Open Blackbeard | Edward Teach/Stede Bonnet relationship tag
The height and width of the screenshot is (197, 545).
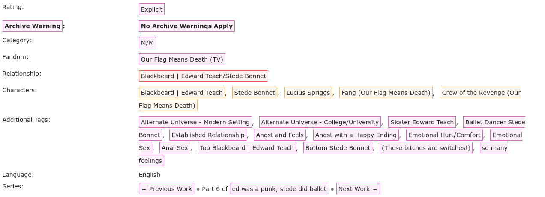click(x=204, y=76)
